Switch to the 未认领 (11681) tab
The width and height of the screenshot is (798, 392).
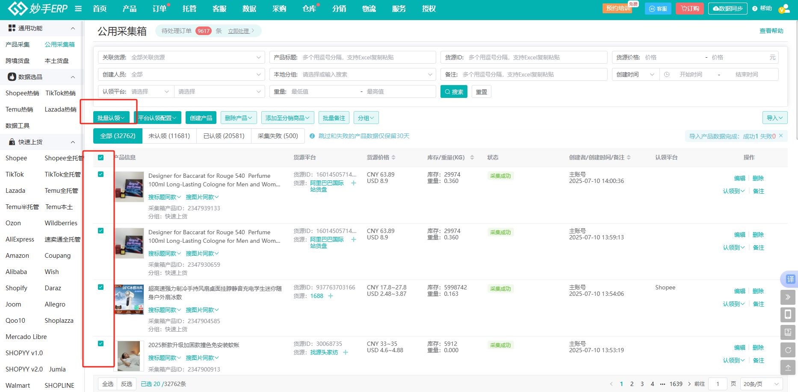pyautogui.click(x=169, y=136)
